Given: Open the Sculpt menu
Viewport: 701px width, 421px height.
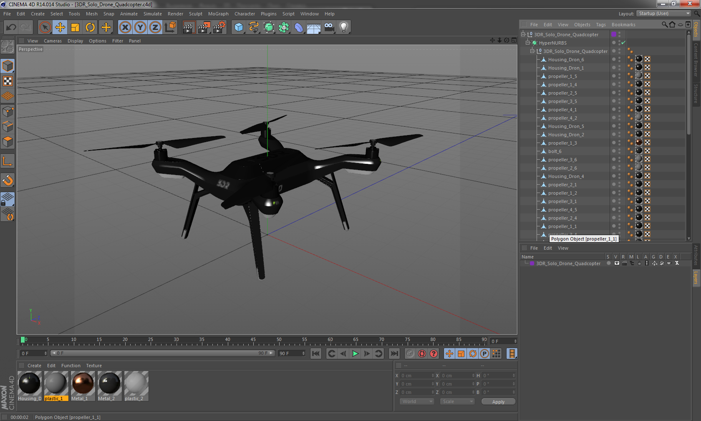Looking at the screenshot, I should pyautogui.click(x=195, y=14).
